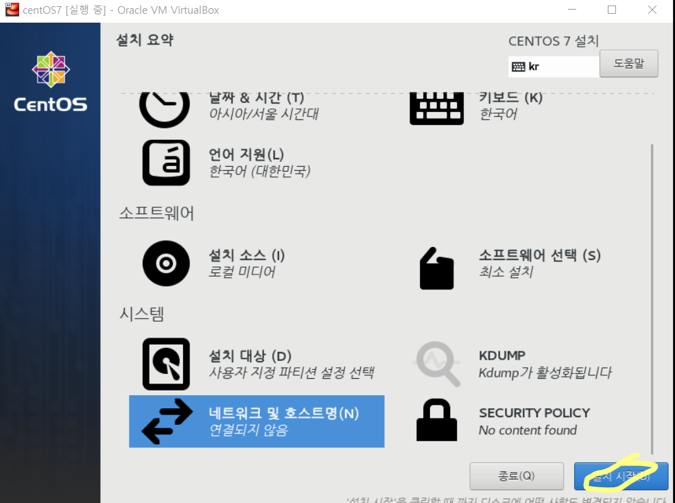The image size is (675, 503).
Task: Click the 시스템 section heading
Action: 141,314
